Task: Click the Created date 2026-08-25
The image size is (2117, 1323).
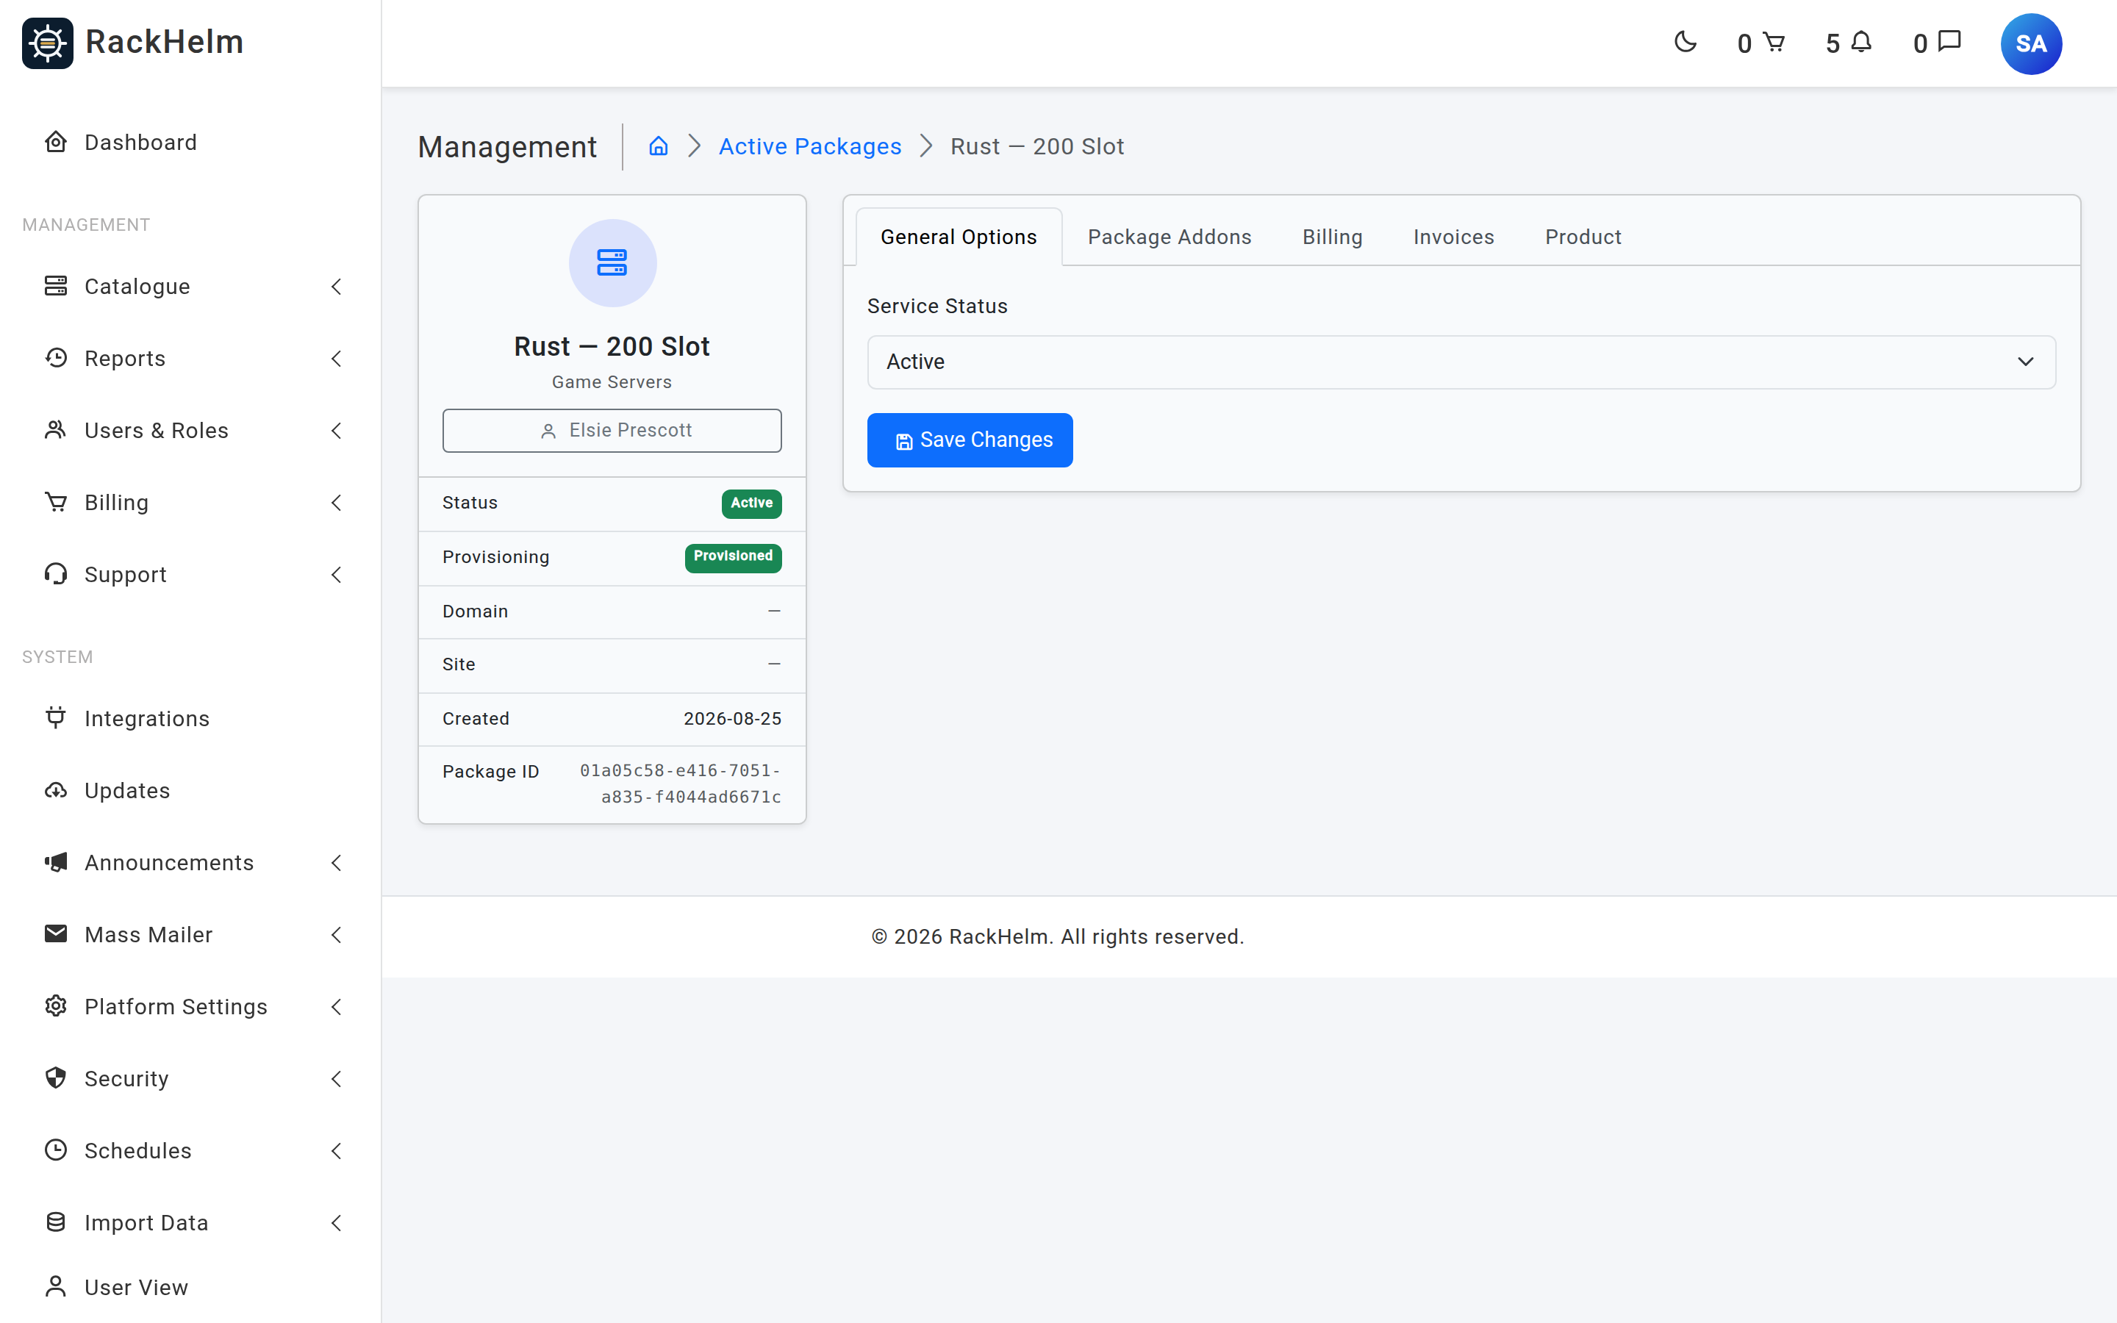Action: pos(732,718)
